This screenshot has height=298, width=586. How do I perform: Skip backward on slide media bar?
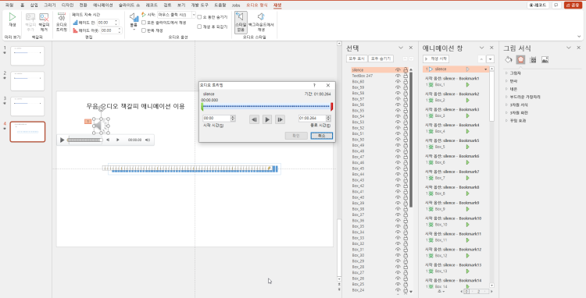pos(108,140)
